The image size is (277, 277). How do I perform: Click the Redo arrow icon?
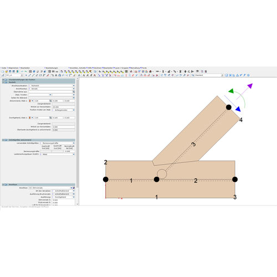pos(25,71)
